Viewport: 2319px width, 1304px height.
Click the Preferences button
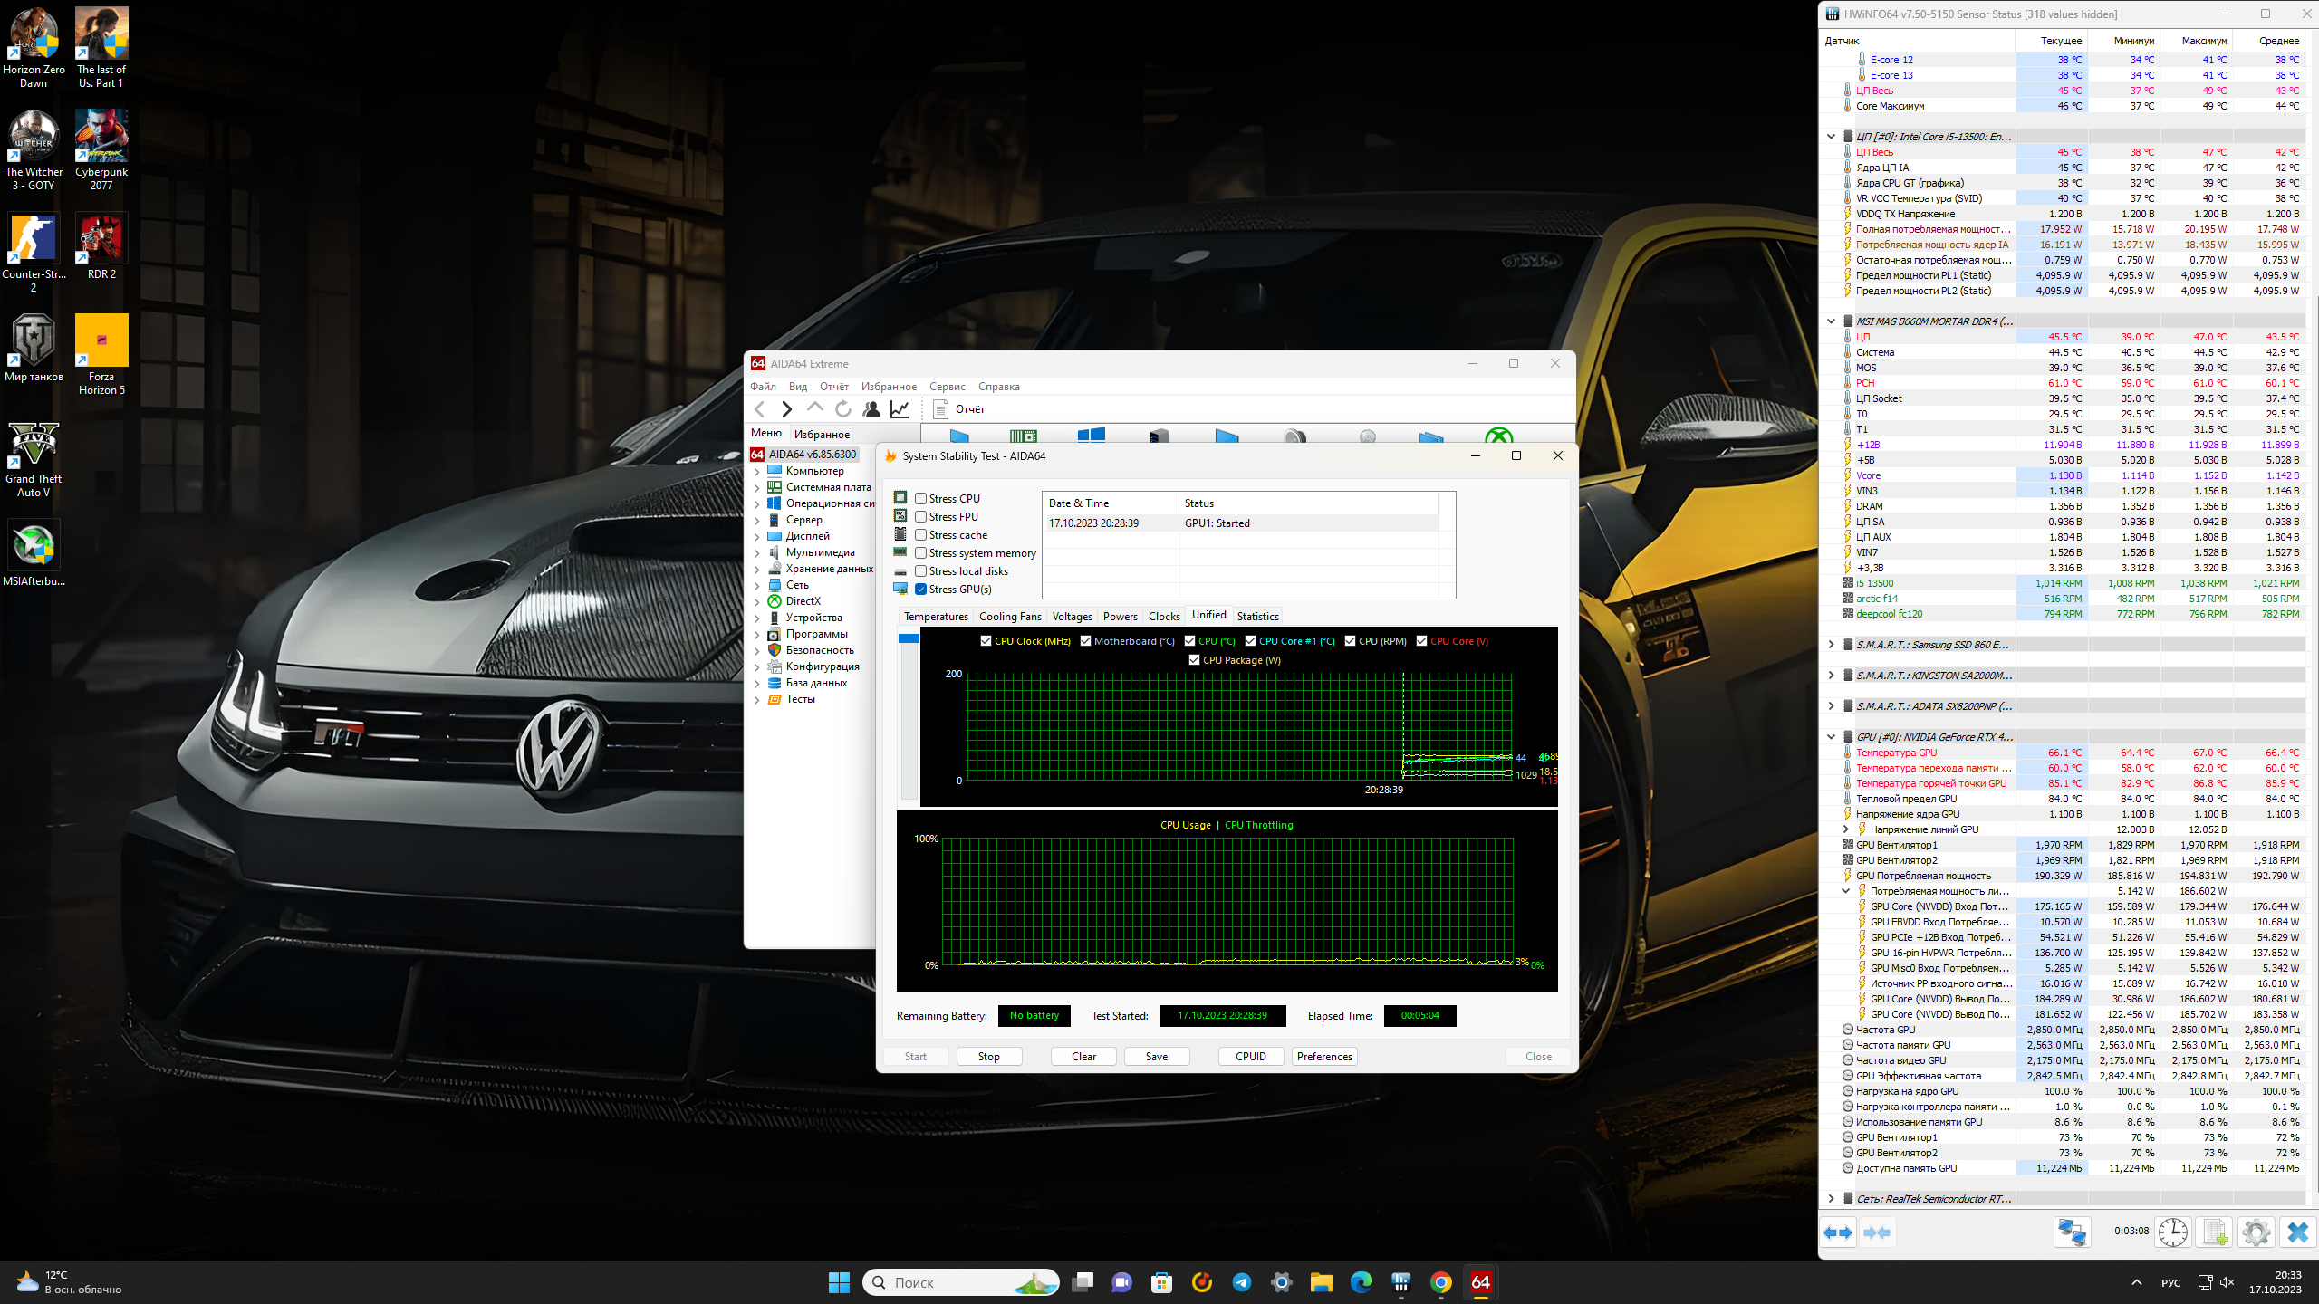tap(1323, 1057)
